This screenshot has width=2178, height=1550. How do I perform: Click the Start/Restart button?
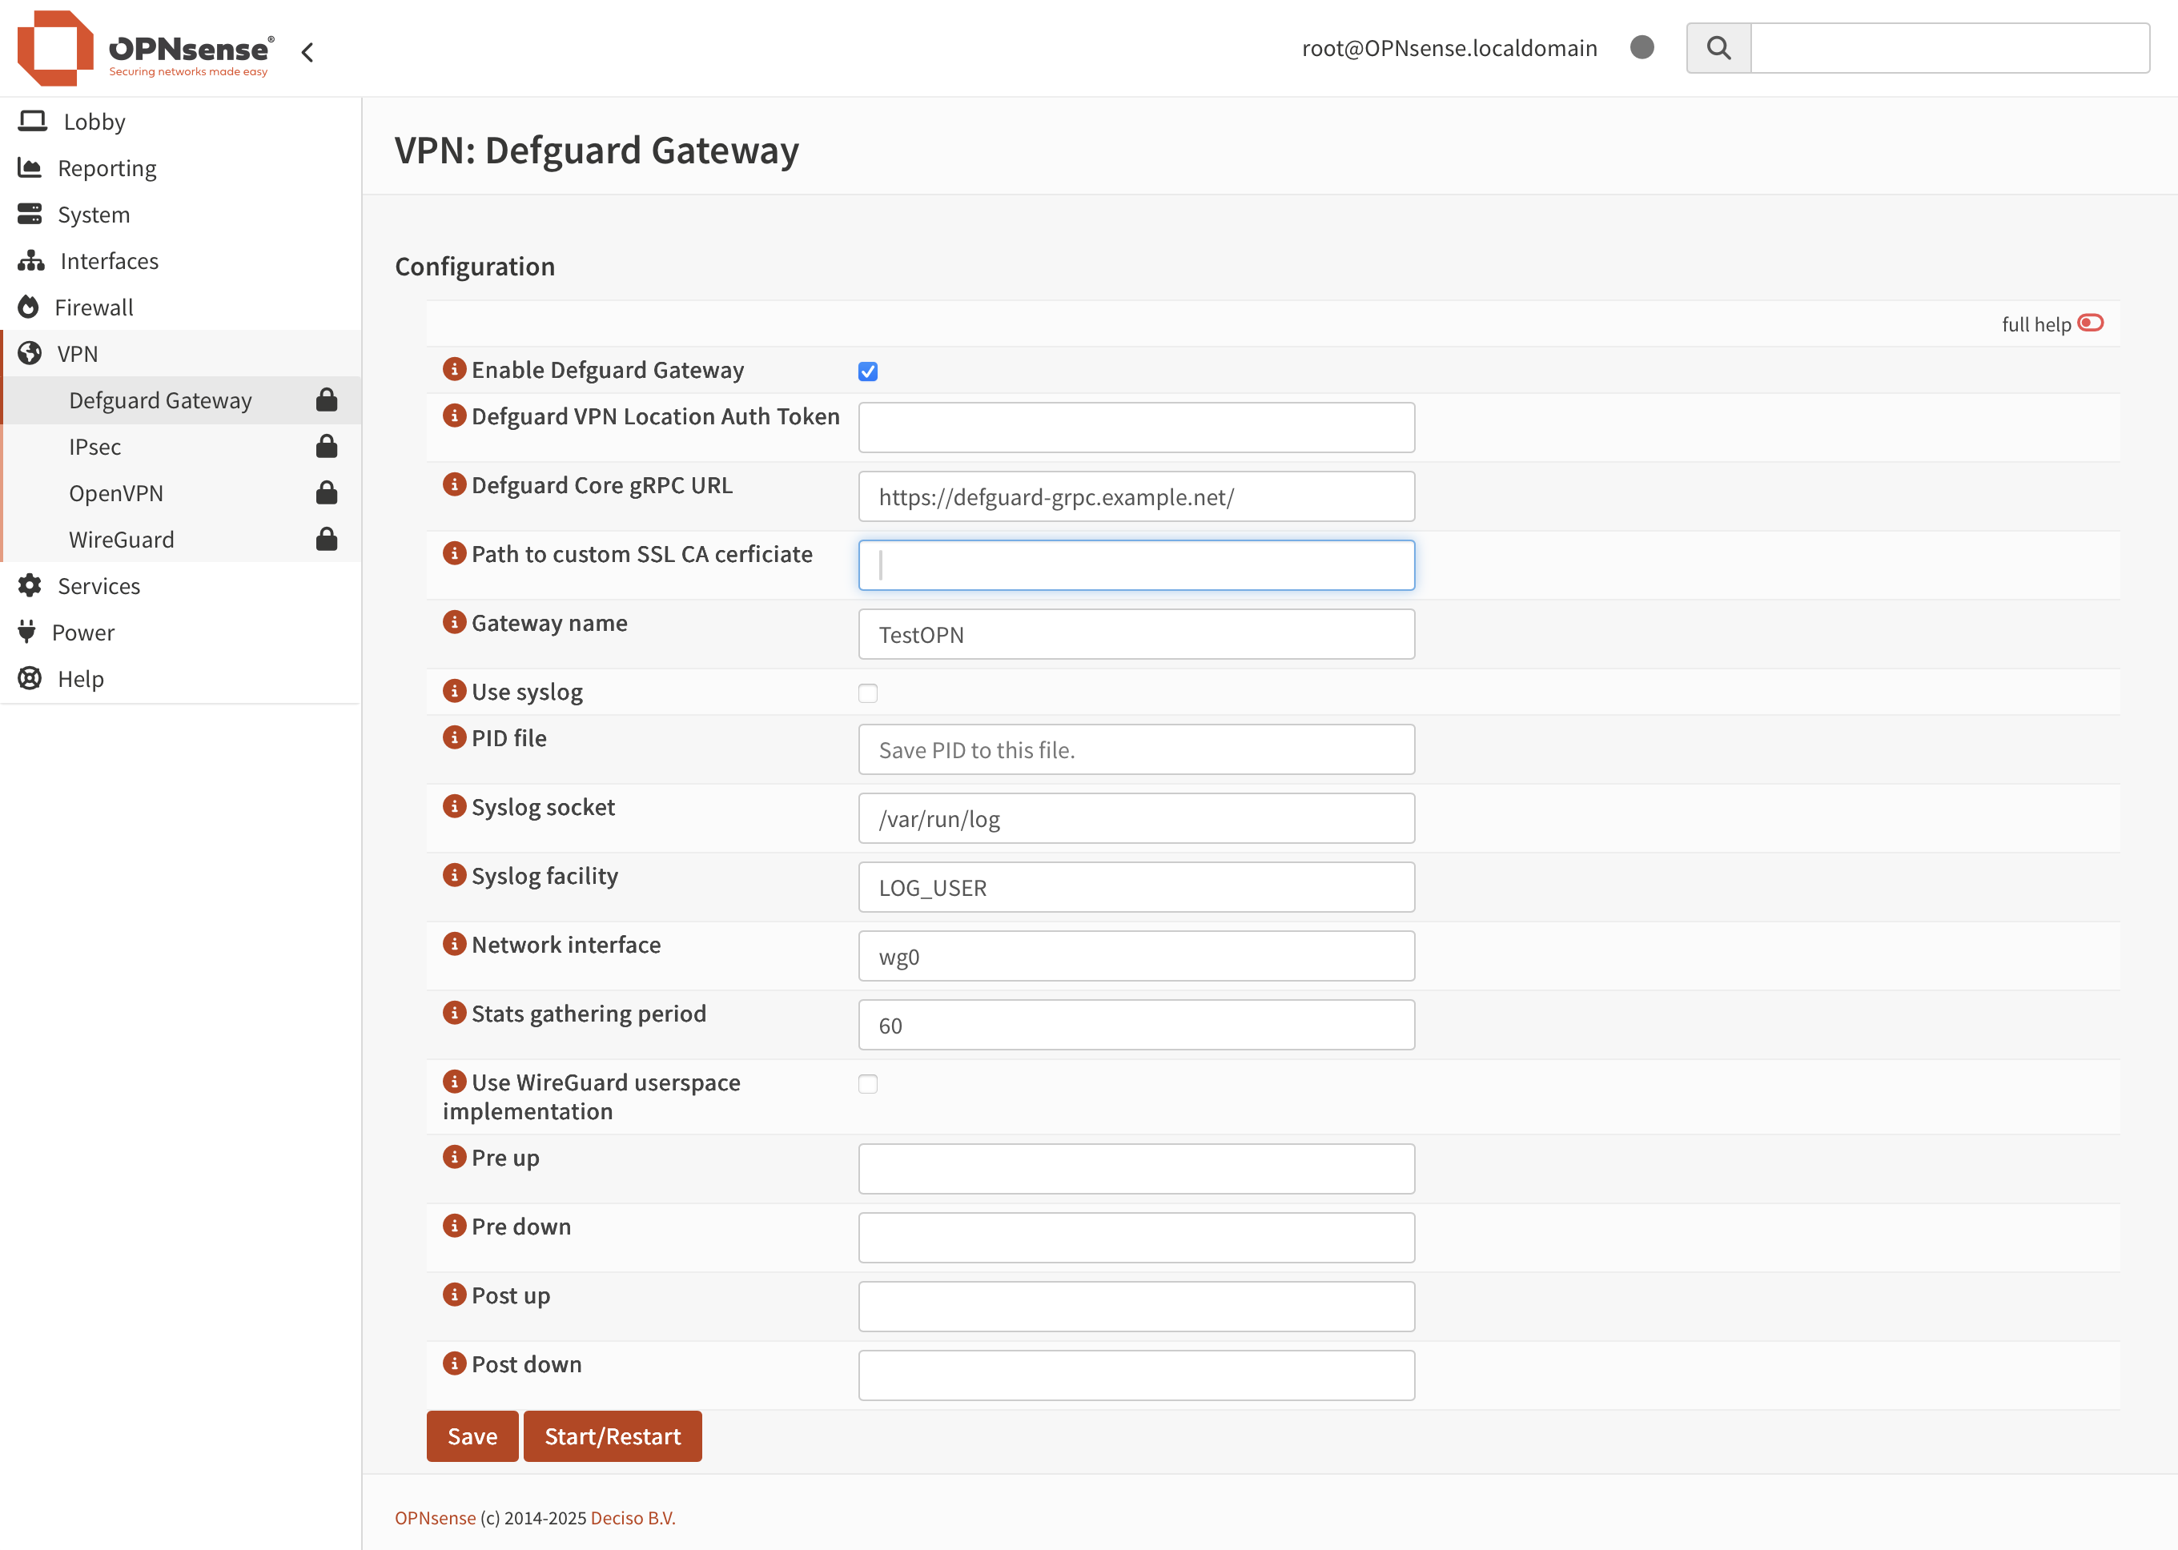pyautogui.click(x=612, y=1436)
